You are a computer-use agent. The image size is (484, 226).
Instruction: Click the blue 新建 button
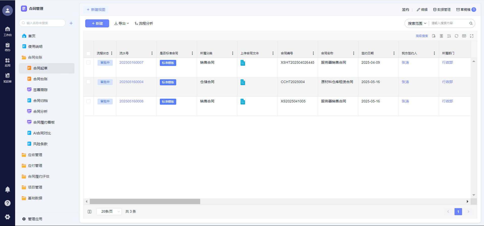coord(97,23)
